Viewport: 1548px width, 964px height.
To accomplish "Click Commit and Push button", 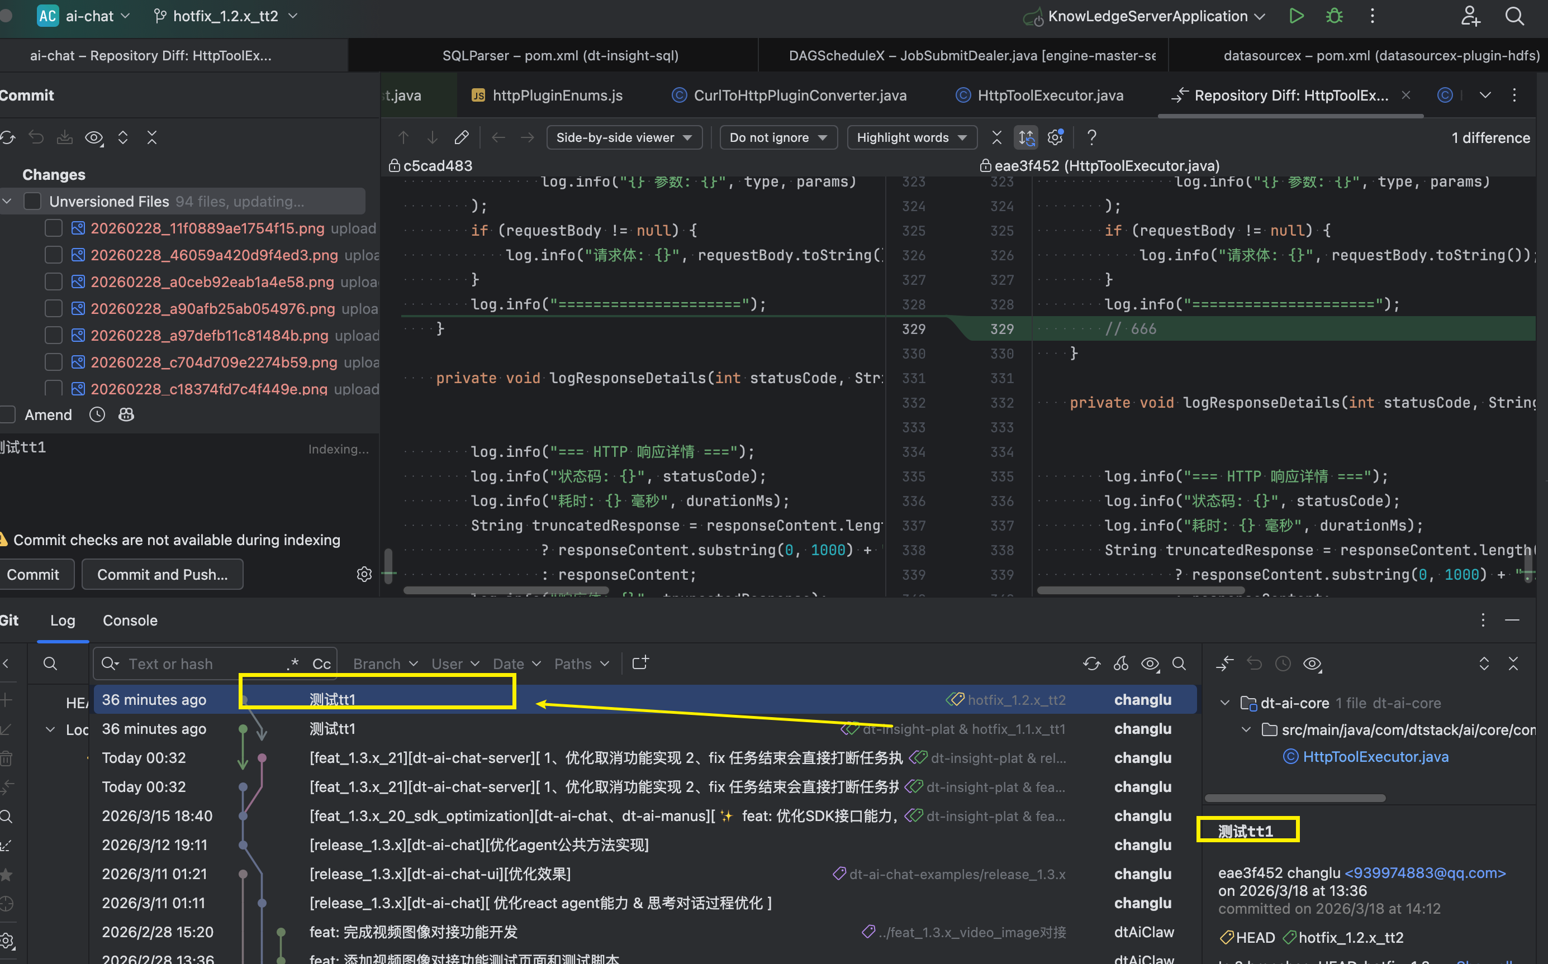I will coord(162,575).
